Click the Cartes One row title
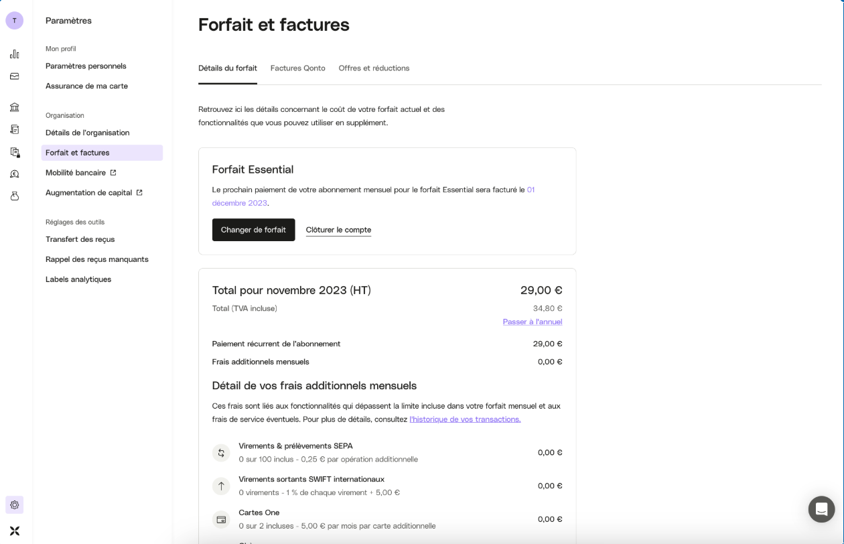 click(x=259, y=513)
